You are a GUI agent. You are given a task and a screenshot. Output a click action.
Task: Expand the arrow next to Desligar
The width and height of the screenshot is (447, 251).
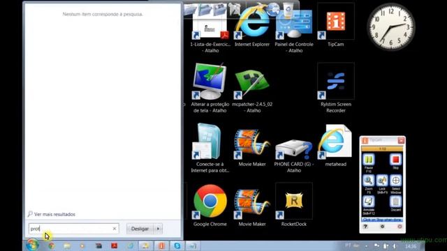159,229
